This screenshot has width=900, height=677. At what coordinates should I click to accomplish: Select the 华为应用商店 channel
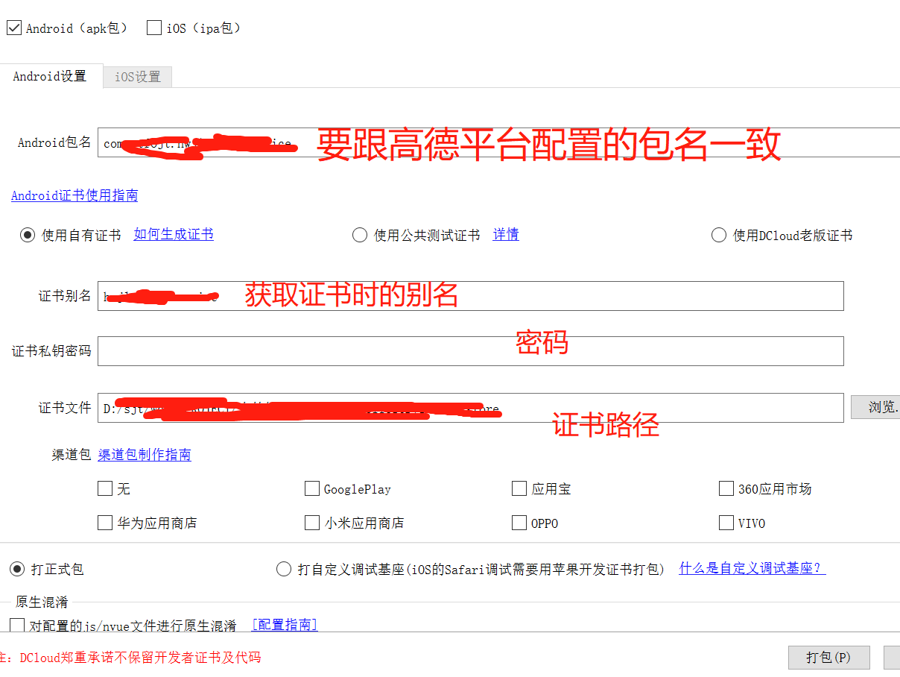(x=105, y=523)
